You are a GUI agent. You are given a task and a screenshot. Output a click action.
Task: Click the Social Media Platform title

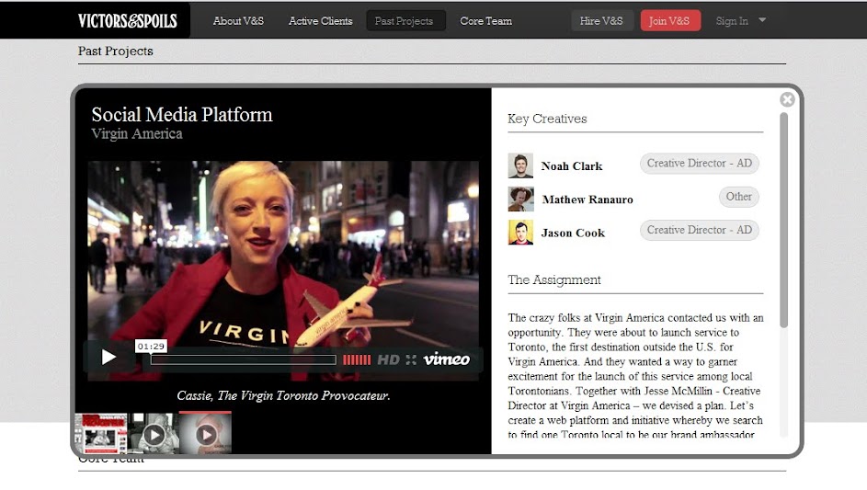pos(182,115)
